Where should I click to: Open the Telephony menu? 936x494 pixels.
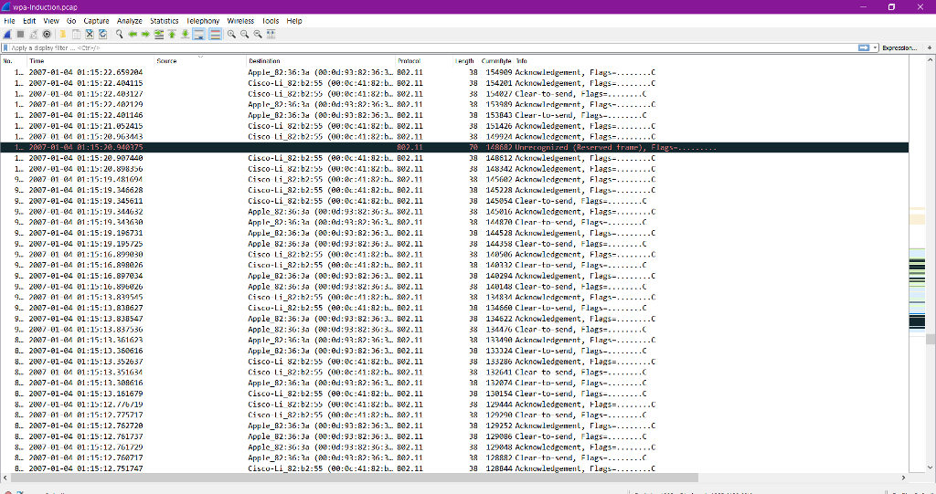(203, 21)
